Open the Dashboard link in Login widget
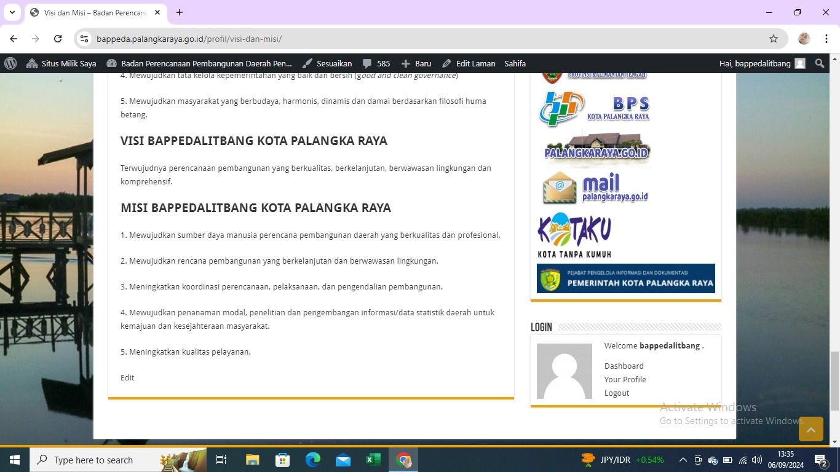Screen dimensions: 840x472 pyautogui.click(x=624, y=366)
